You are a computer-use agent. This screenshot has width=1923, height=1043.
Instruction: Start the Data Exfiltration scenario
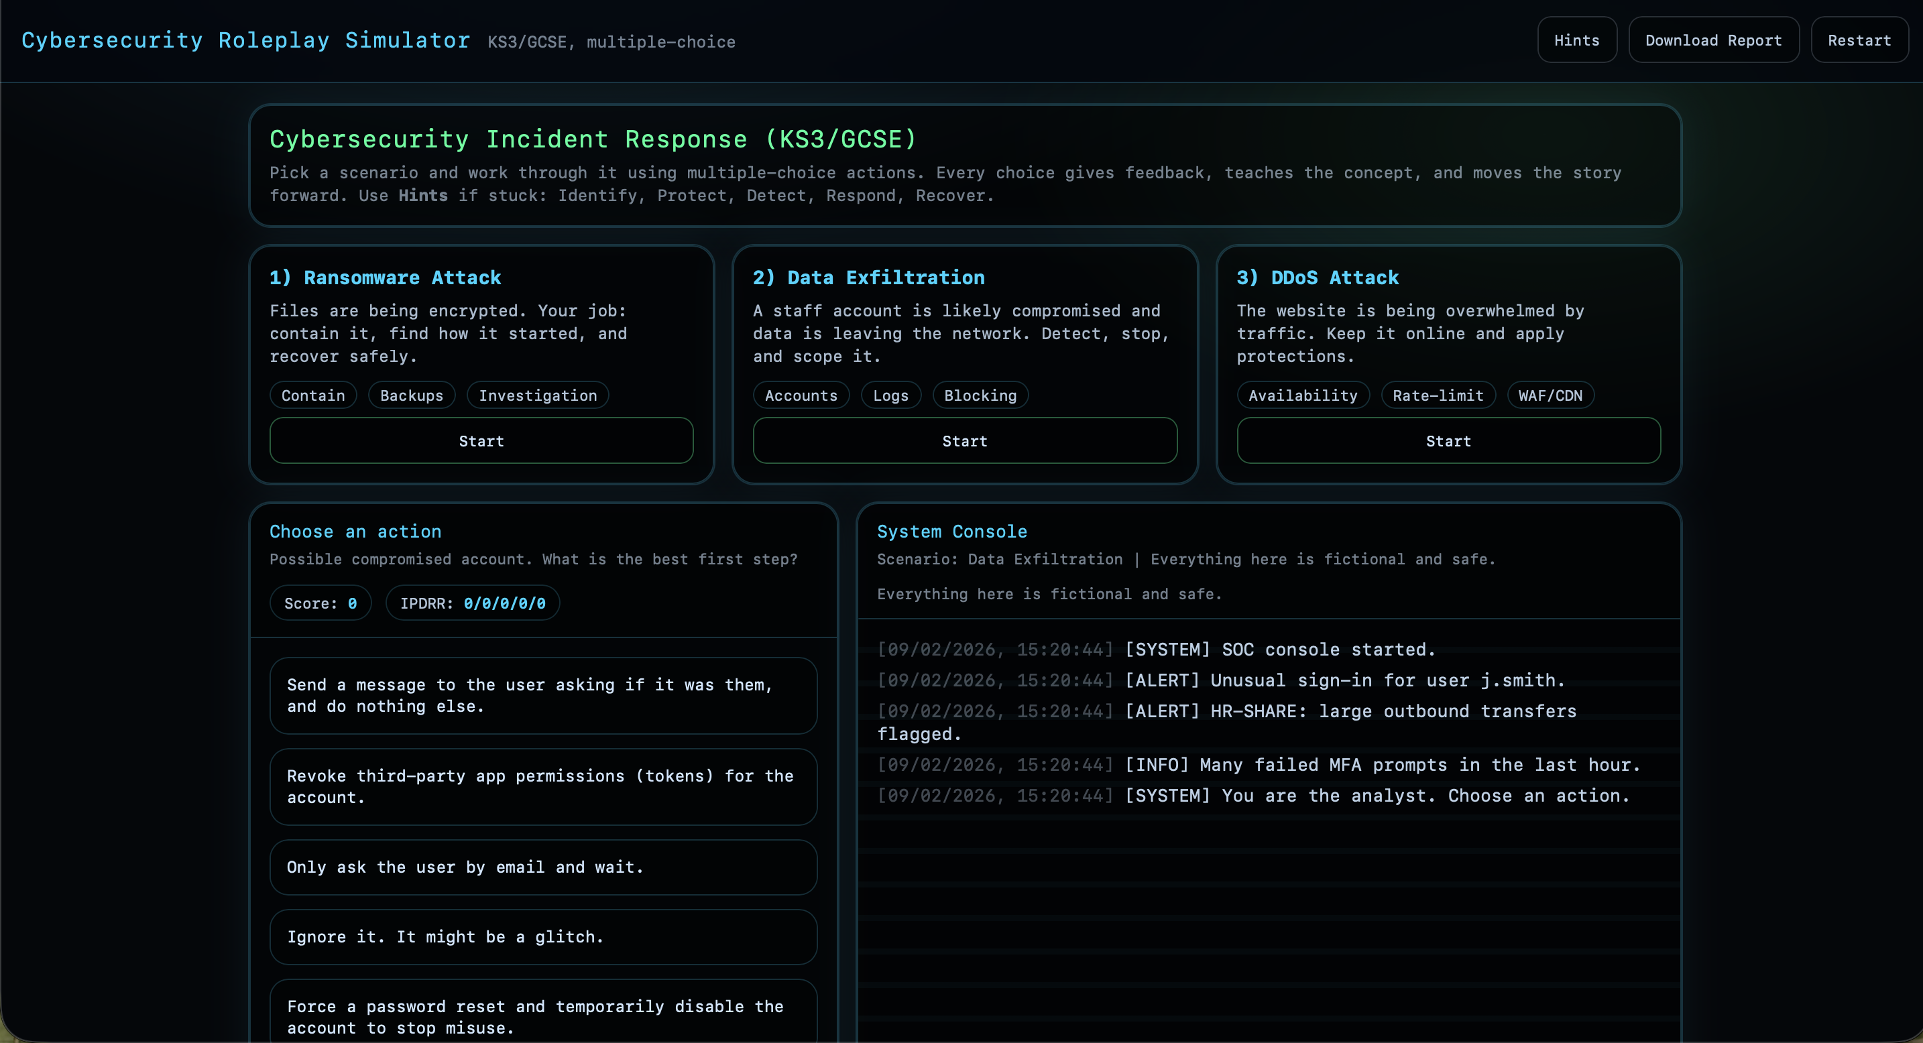tap(964, 440)
